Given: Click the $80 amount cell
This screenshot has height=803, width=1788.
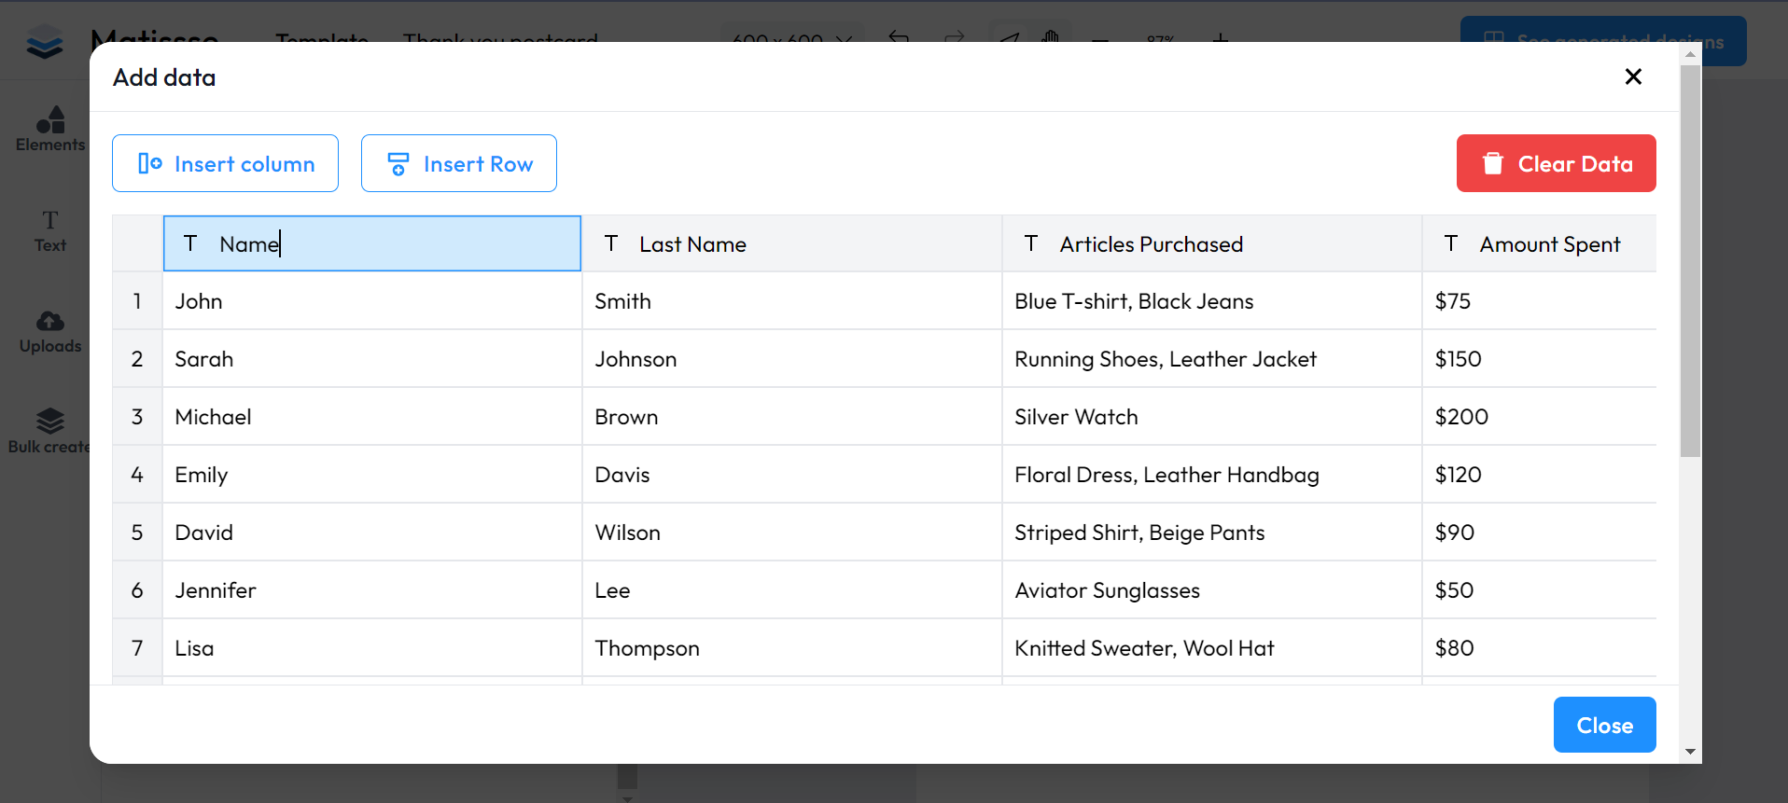Looking at the screenshot, I should (x=1540, y=648).
